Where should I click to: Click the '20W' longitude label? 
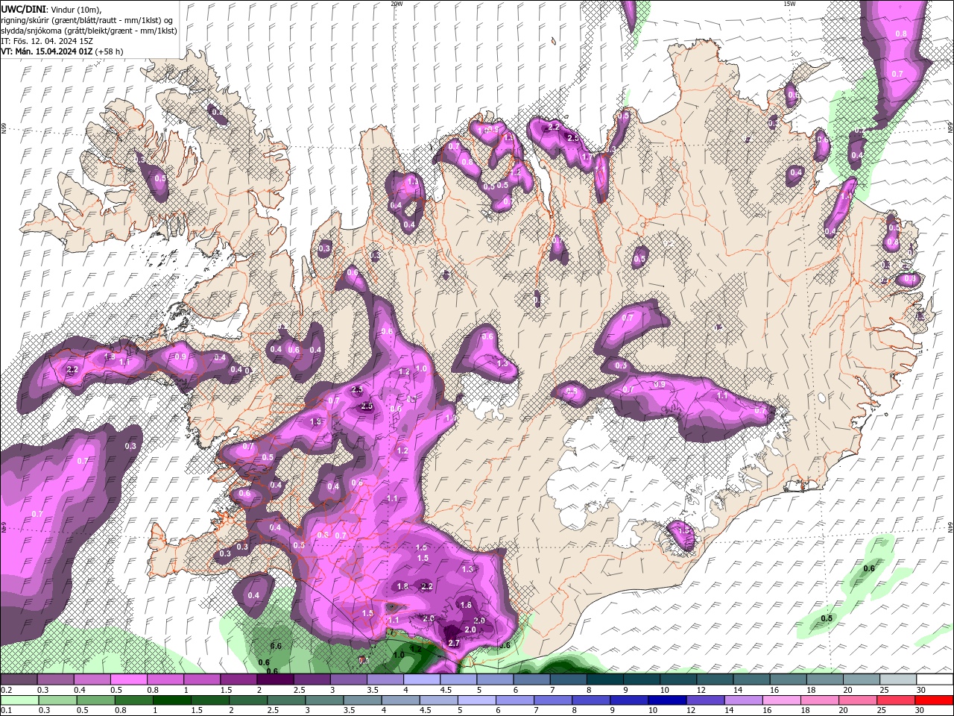point(397,4)
